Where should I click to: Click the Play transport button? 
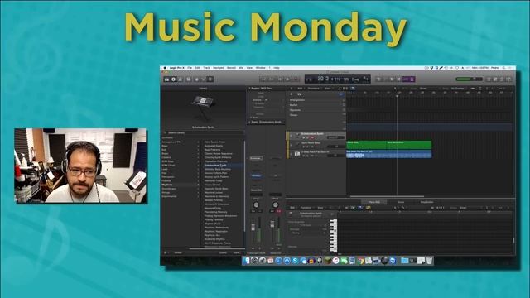pyautogui.click(x=287, y=79)
